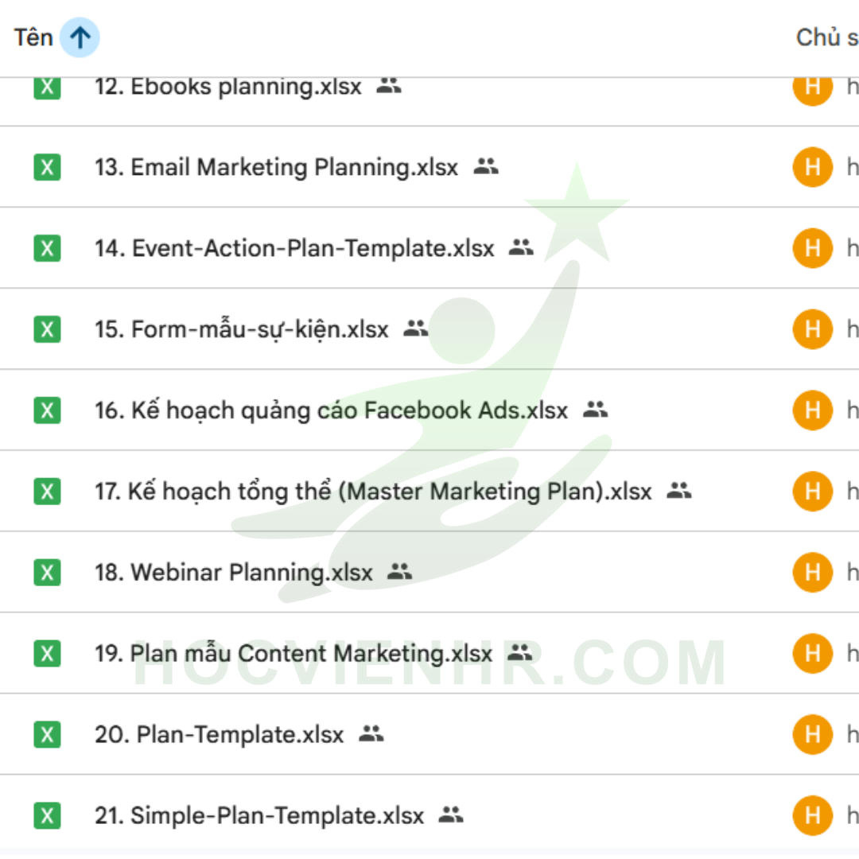Click shared icon beside Master Marketing Plan file
This screenshot has height=859, width=859.
pos(679,491)
